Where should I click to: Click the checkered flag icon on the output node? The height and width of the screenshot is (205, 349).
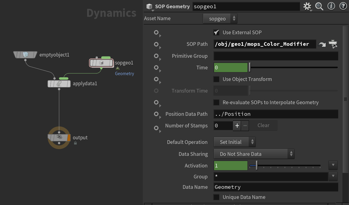(x=59, y=137)
